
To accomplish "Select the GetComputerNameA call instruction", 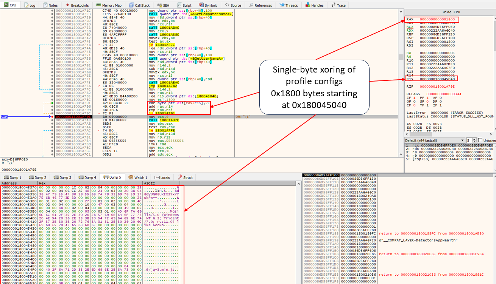I will (190, 14).
